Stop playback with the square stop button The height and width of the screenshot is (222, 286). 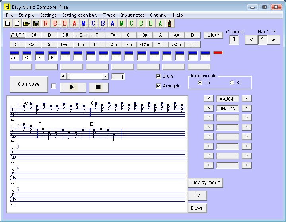coord(99,87)
